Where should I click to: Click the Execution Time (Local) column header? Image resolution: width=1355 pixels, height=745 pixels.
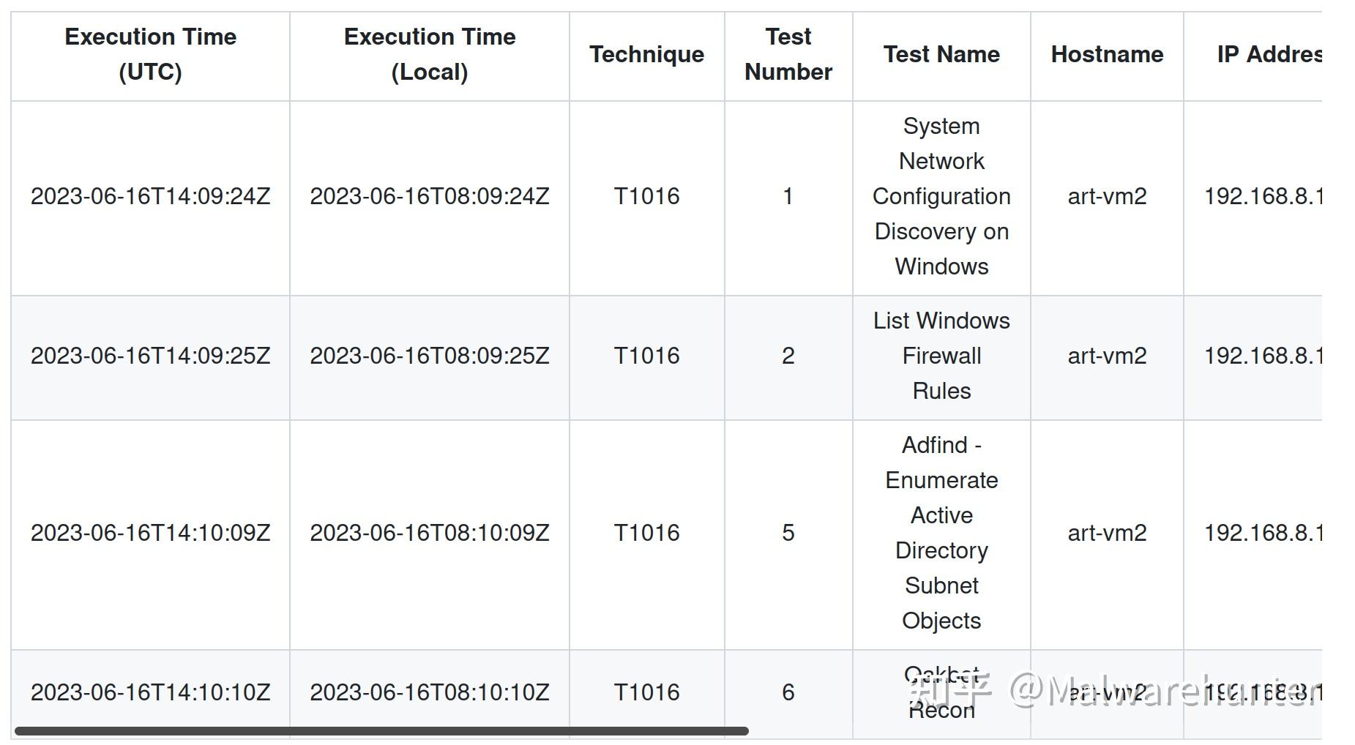coord(430,55)
